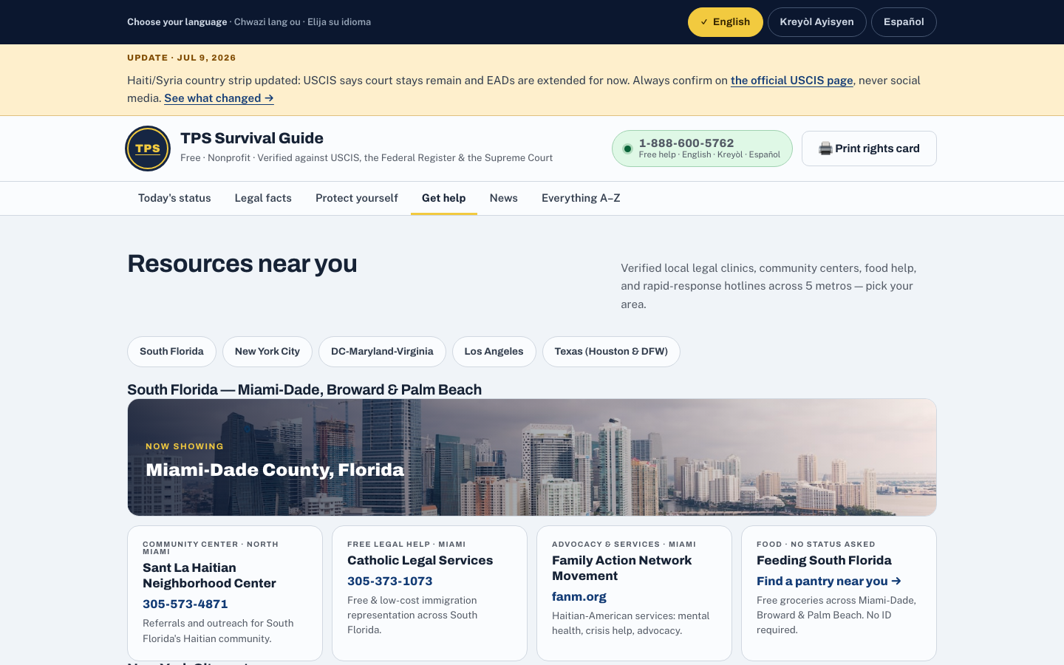Click the printer icon on Print rights card
This screenshot has height=665, width=1064.
tap(825, 149)
